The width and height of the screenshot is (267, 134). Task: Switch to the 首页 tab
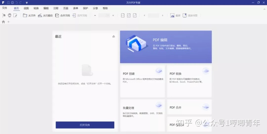[x=17, y=8]
